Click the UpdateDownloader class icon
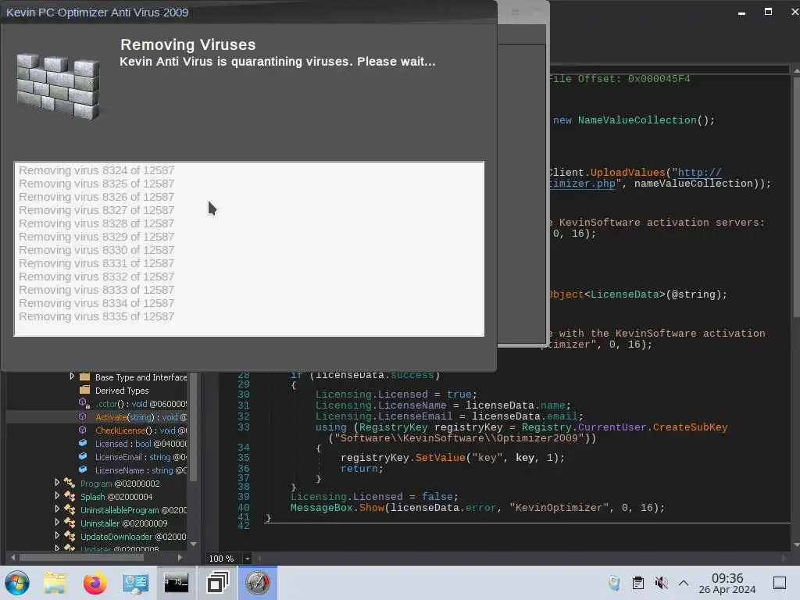 click(x=70, y=536)
